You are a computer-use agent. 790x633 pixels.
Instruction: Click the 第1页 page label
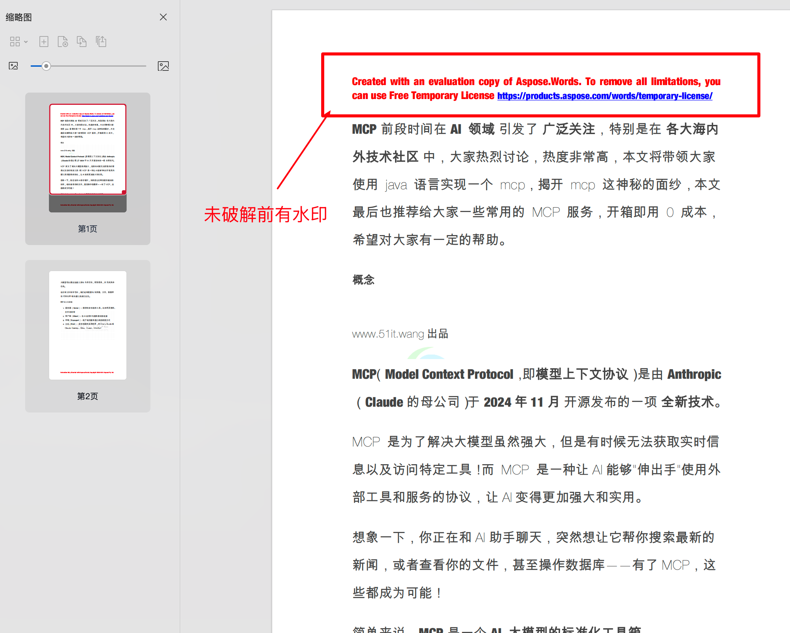click(87, 229)
